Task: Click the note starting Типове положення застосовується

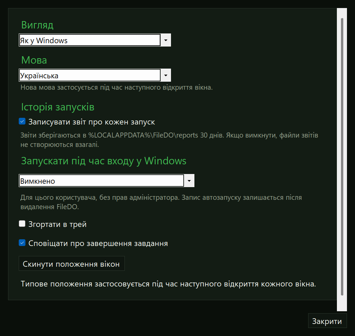Action: point(168,284)
